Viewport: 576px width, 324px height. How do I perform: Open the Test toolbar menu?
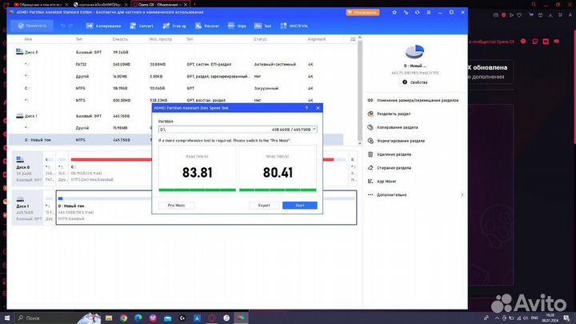click(262, 26)
